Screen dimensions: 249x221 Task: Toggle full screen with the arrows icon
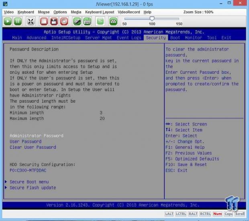pos(31,21)
